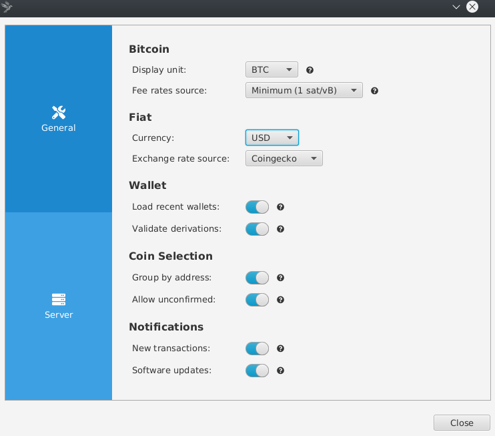Screen dimensions: 495x436
Task: Select the General settings tab
Action: pos(59,119)
